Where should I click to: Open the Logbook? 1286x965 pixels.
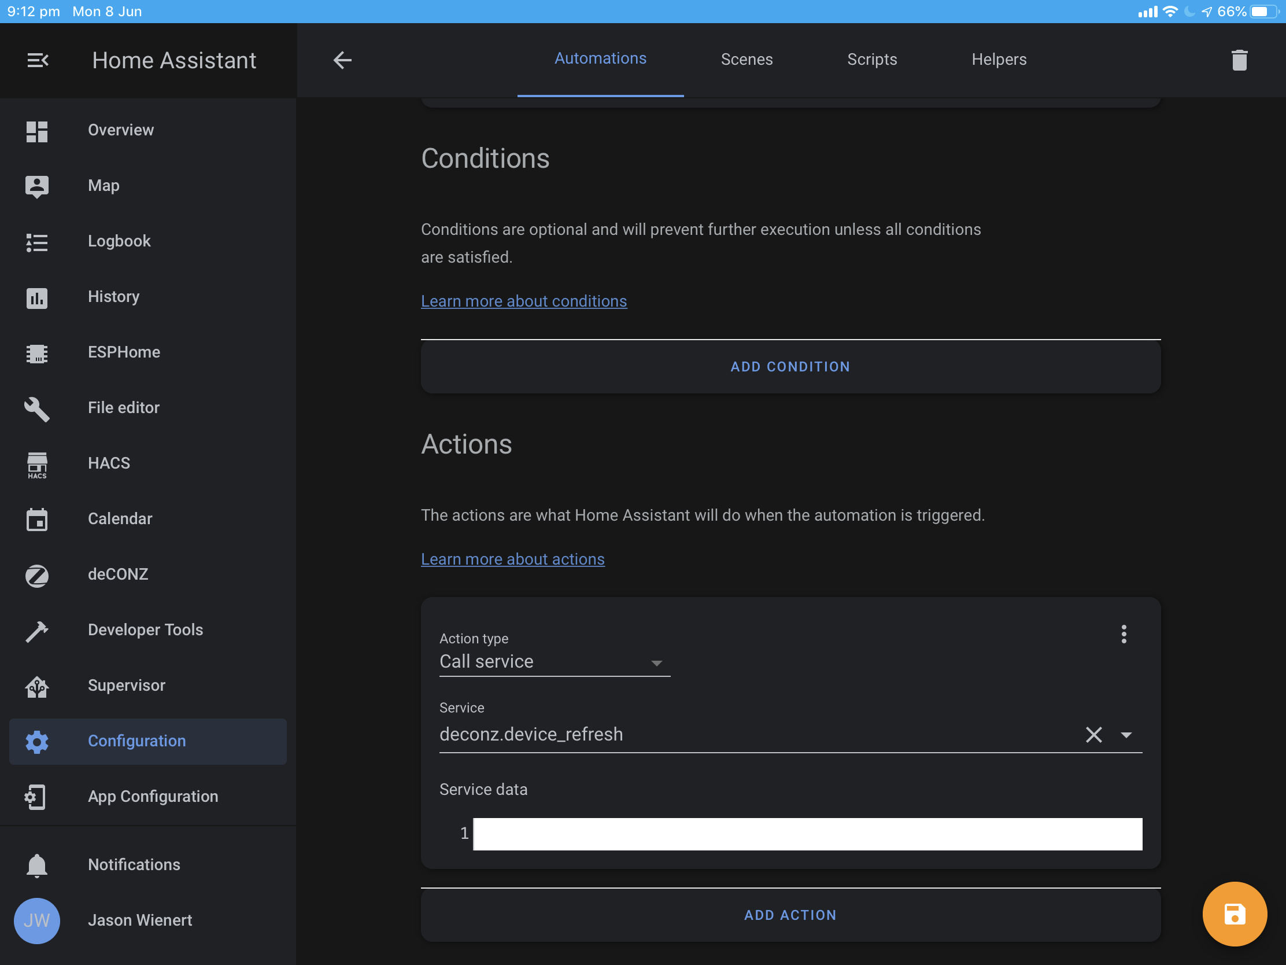[119, 241]
